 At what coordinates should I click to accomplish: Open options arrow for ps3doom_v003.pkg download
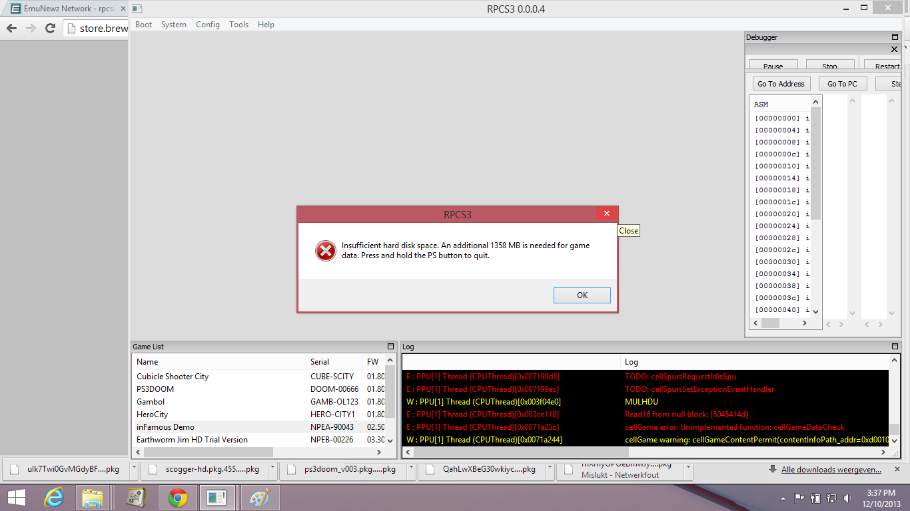point(410,469)
